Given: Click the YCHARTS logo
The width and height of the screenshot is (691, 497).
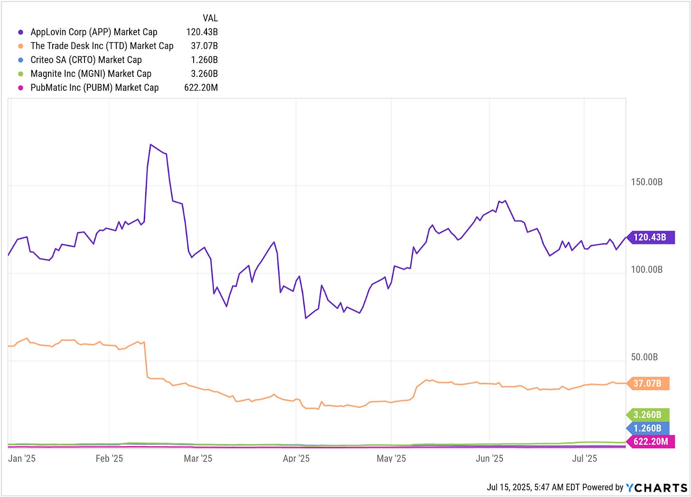Looking at the screenshot, I should point(657,488).
